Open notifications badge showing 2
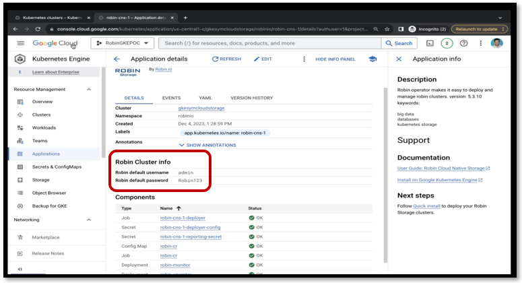The height and width of the screenshot is (283, 522). click(x=447, y=43)
